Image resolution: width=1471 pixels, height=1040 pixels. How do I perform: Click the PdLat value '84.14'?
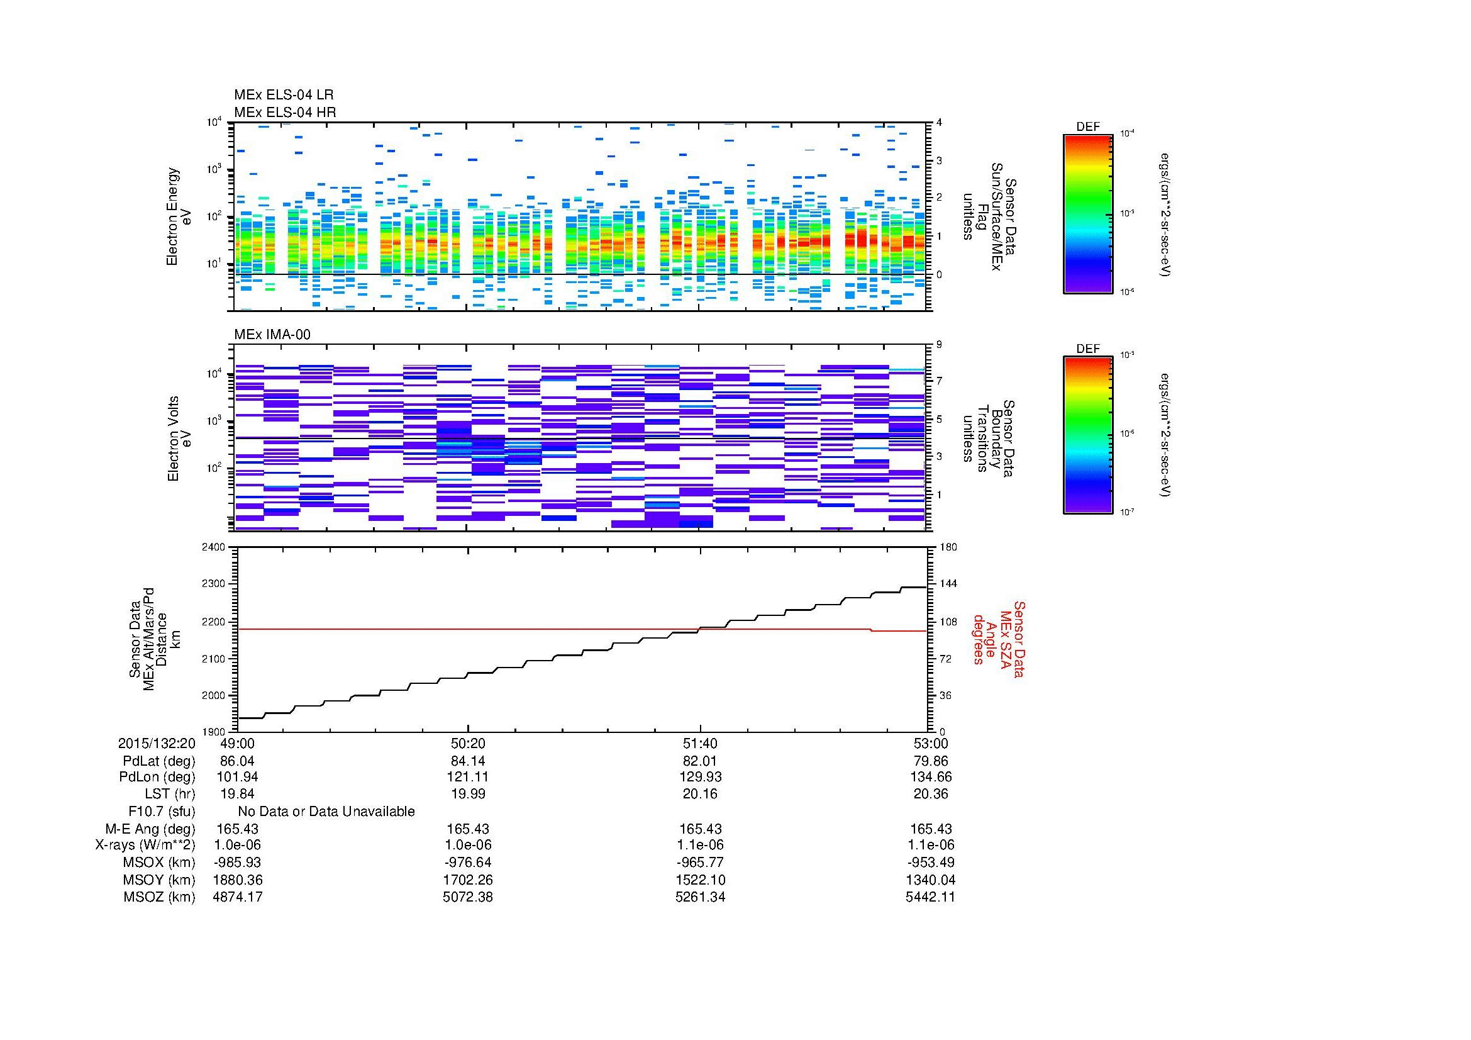pos(469,761)
